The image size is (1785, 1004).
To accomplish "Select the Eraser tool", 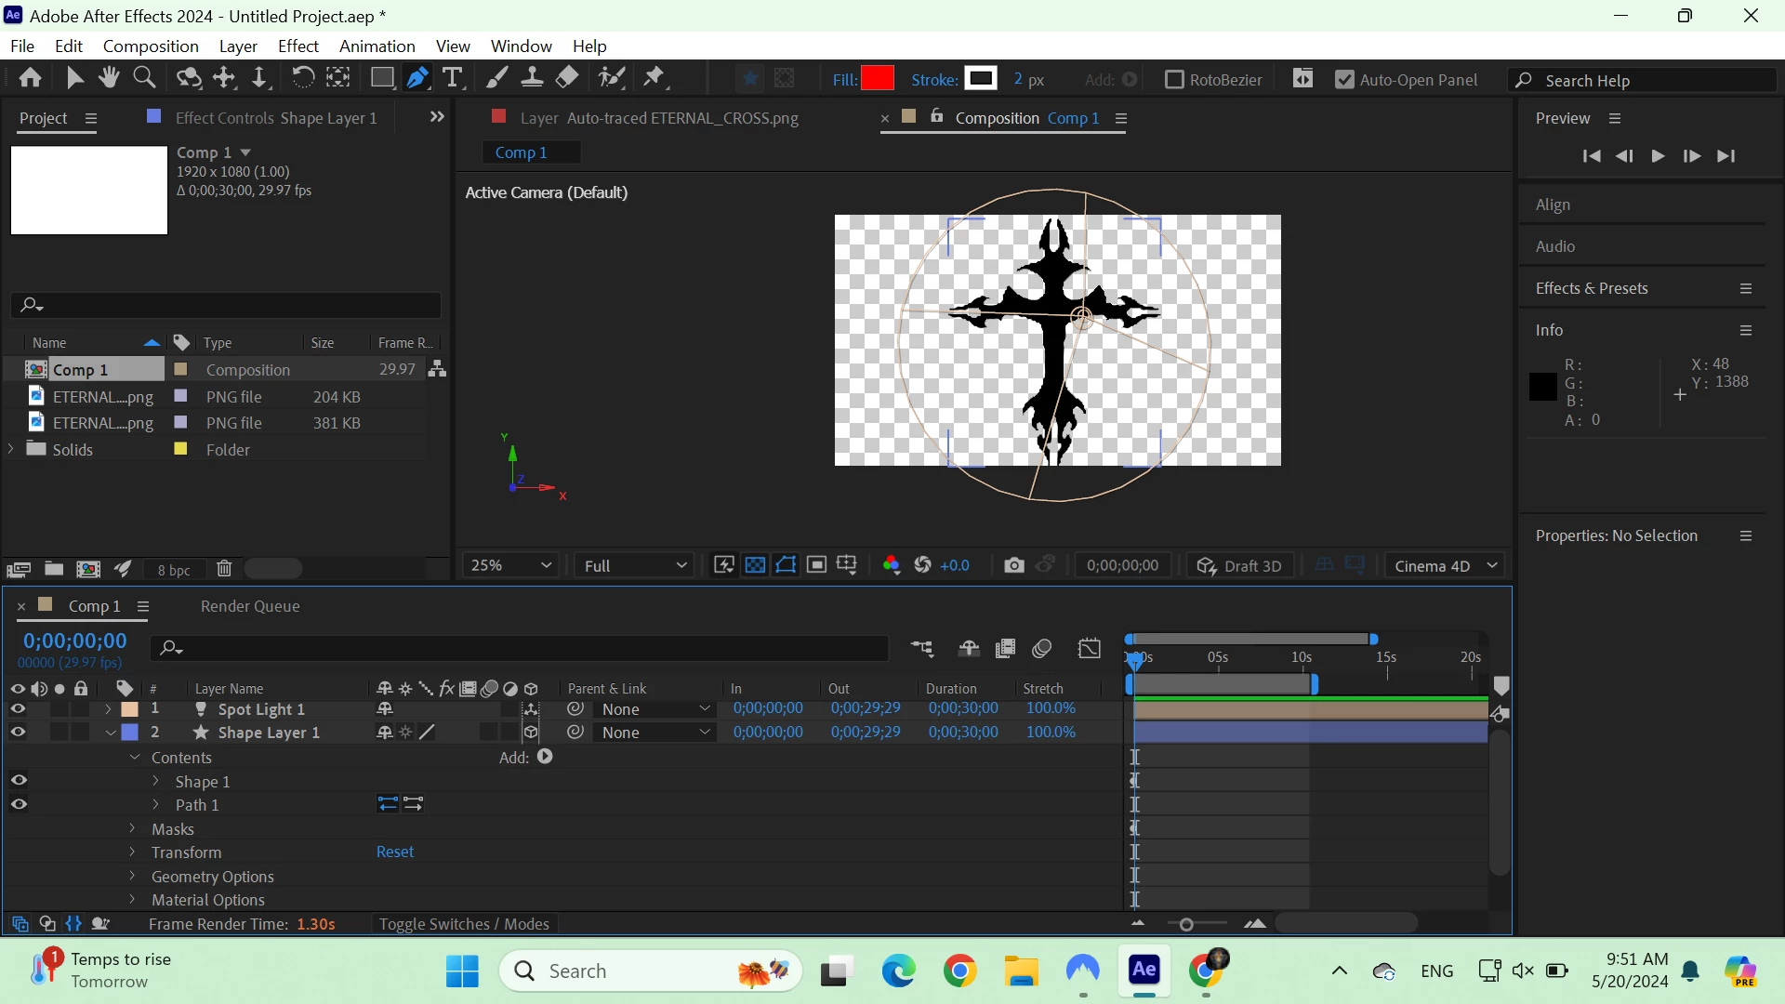I will pyautogui.click(x=567, y=78).
